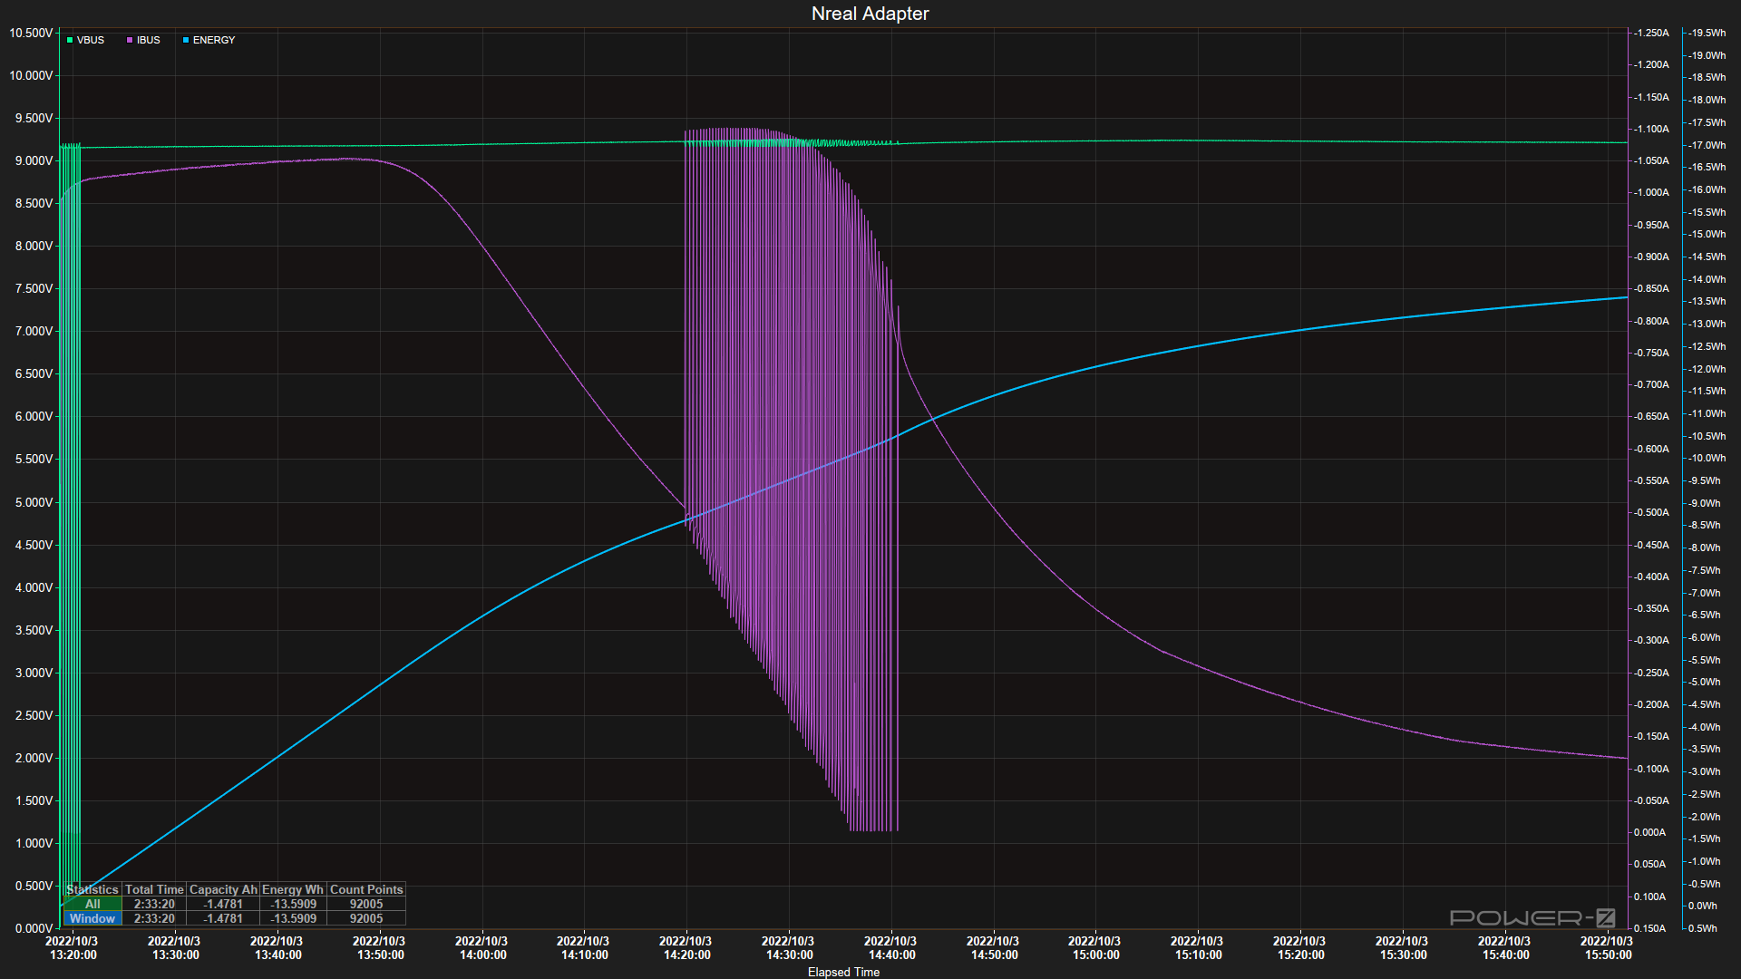Toggle the VBUS series legend label
Screen dimensions: 1741x979
(x=91, y=41)
